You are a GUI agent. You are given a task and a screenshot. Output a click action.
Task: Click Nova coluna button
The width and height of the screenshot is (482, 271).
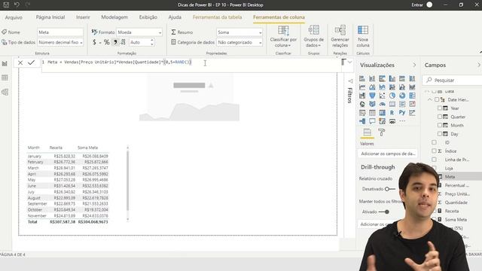(x=363, y=36)
